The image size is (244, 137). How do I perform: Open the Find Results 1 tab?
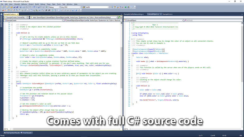coord(26,133)
